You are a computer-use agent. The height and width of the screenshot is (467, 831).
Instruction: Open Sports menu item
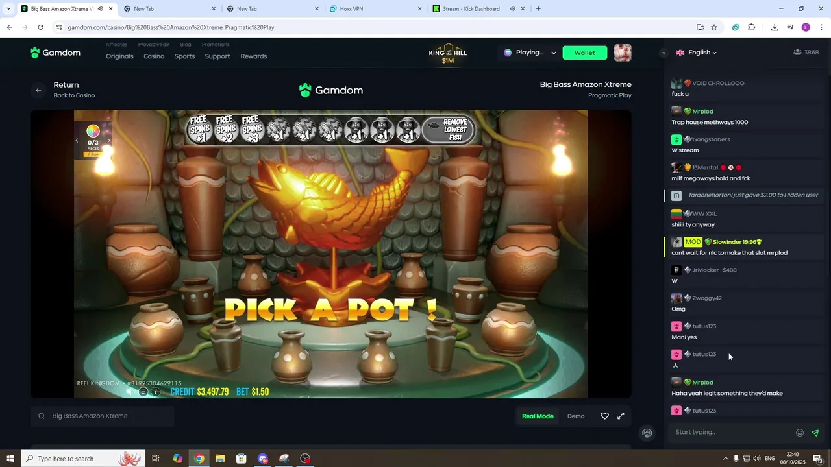(x=184, y=56)
